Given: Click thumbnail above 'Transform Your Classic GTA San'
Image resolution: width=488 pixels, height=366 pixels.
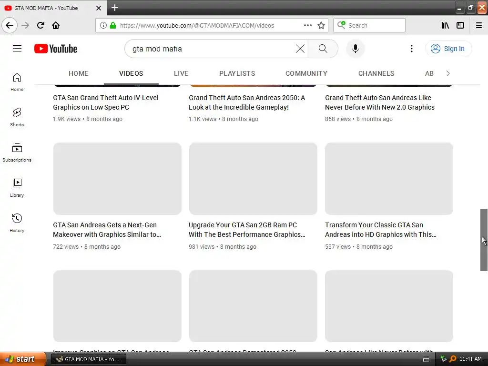Looking at the screenshot, I should (389, 179).
